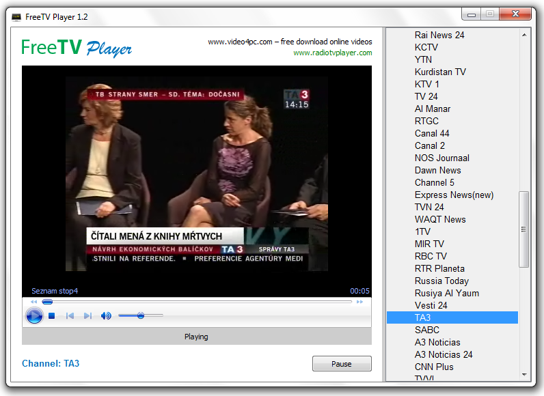Choose A3 Noticias 24 channel
Viewport: 544px width, 396px height.
[x=452, y=355]
